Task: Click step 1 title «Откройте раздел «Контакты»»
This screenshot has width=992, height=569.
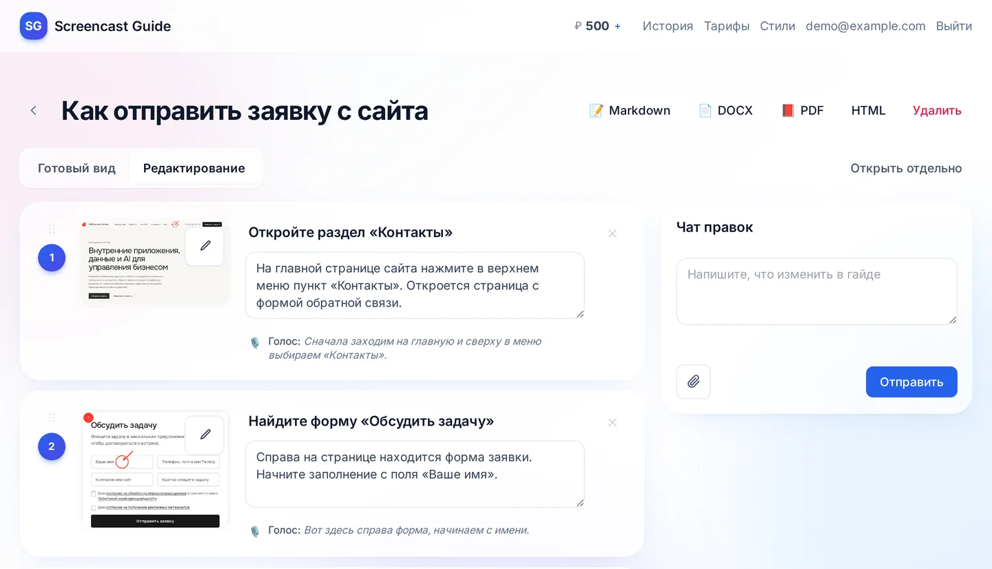Action: [x=351, y=232]
